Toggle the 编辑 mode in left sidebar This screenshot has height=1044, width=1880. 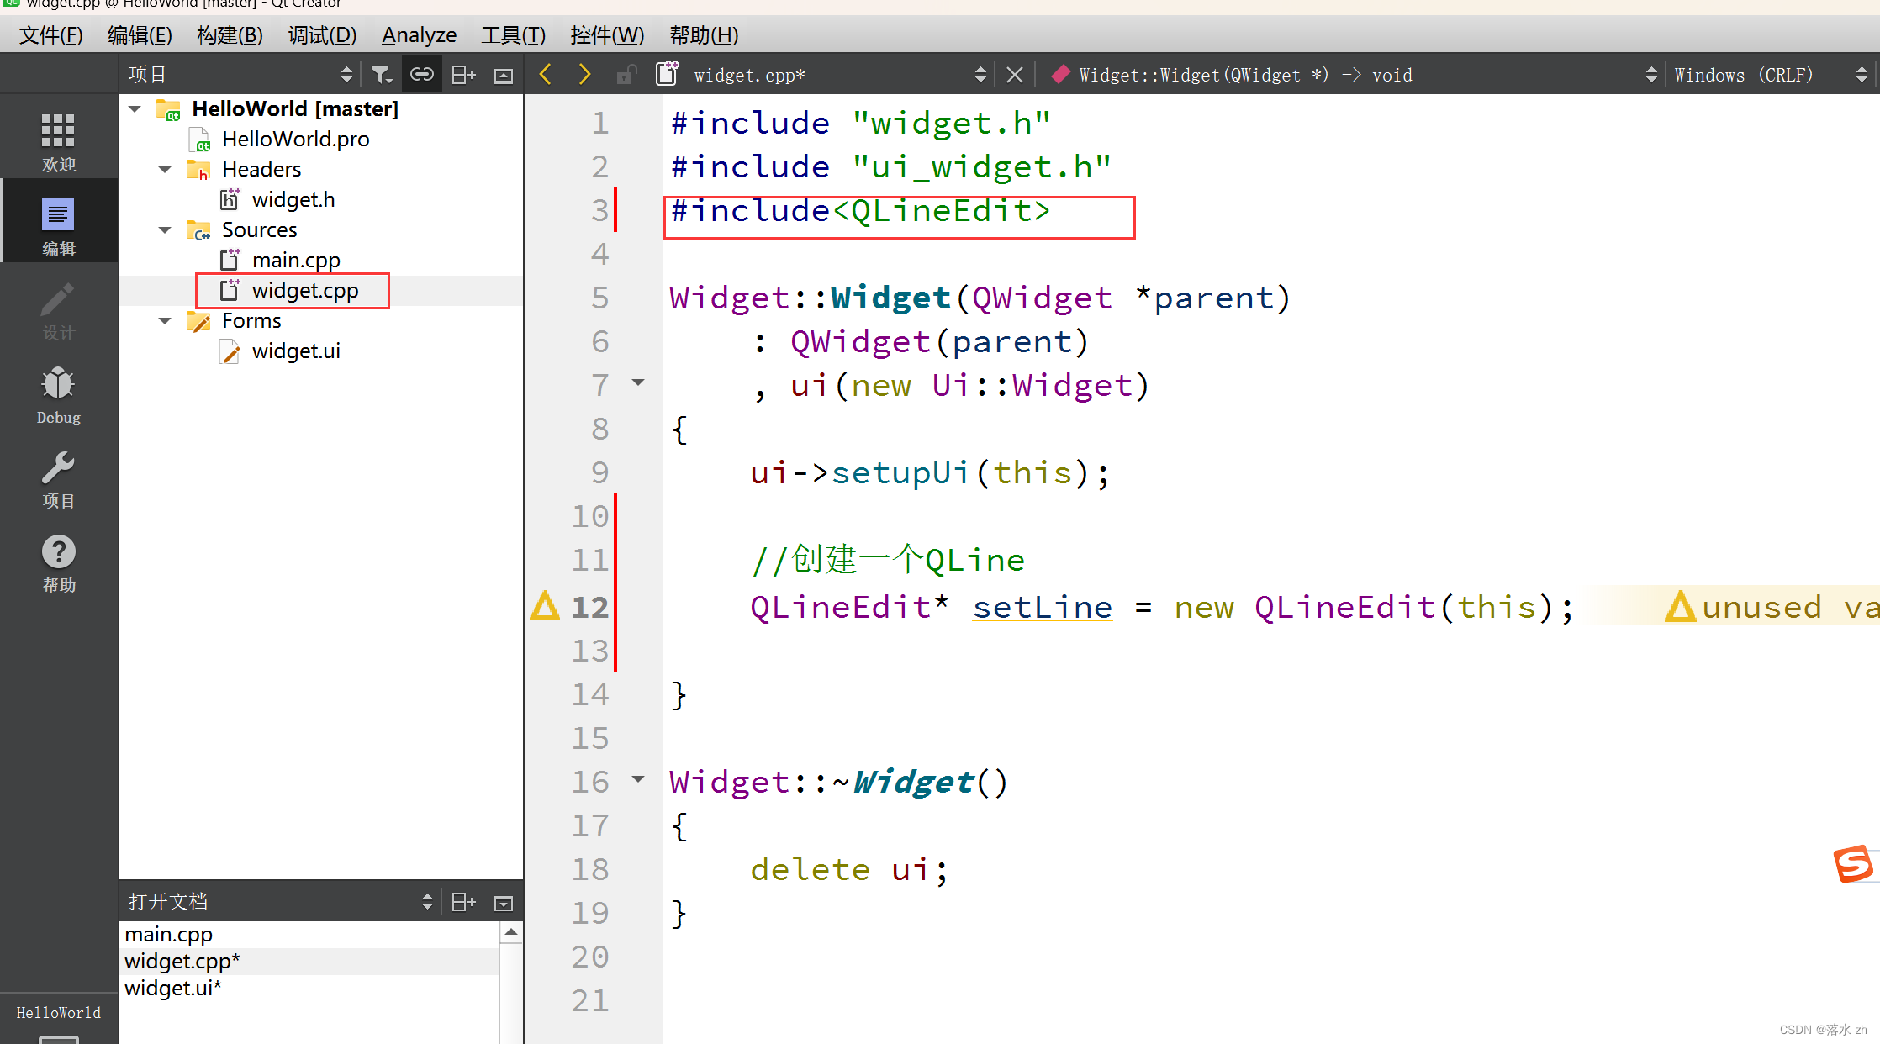pyautogui.click(x=56, y=225)
